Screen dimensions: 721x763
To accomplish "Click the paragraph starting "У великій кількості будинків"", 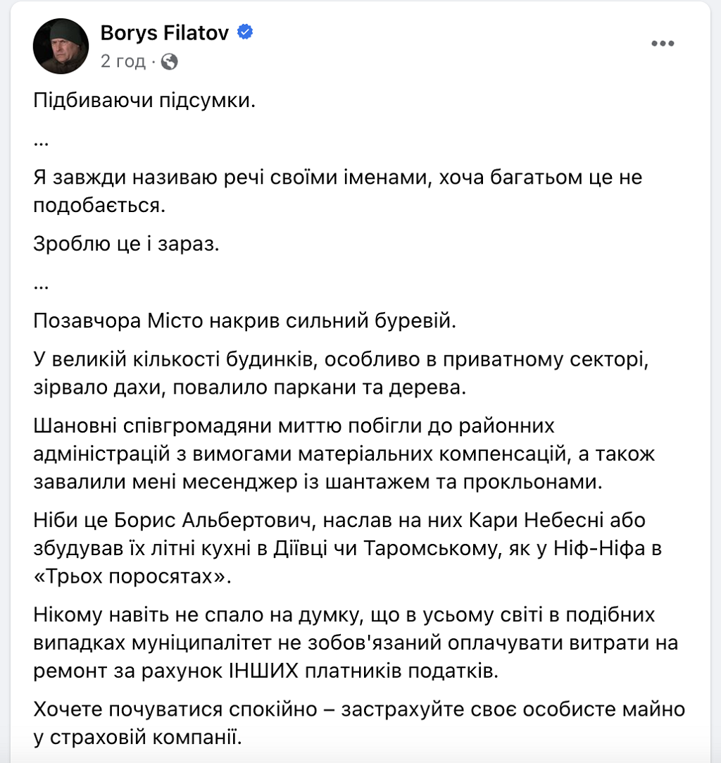I will point(338,373).
